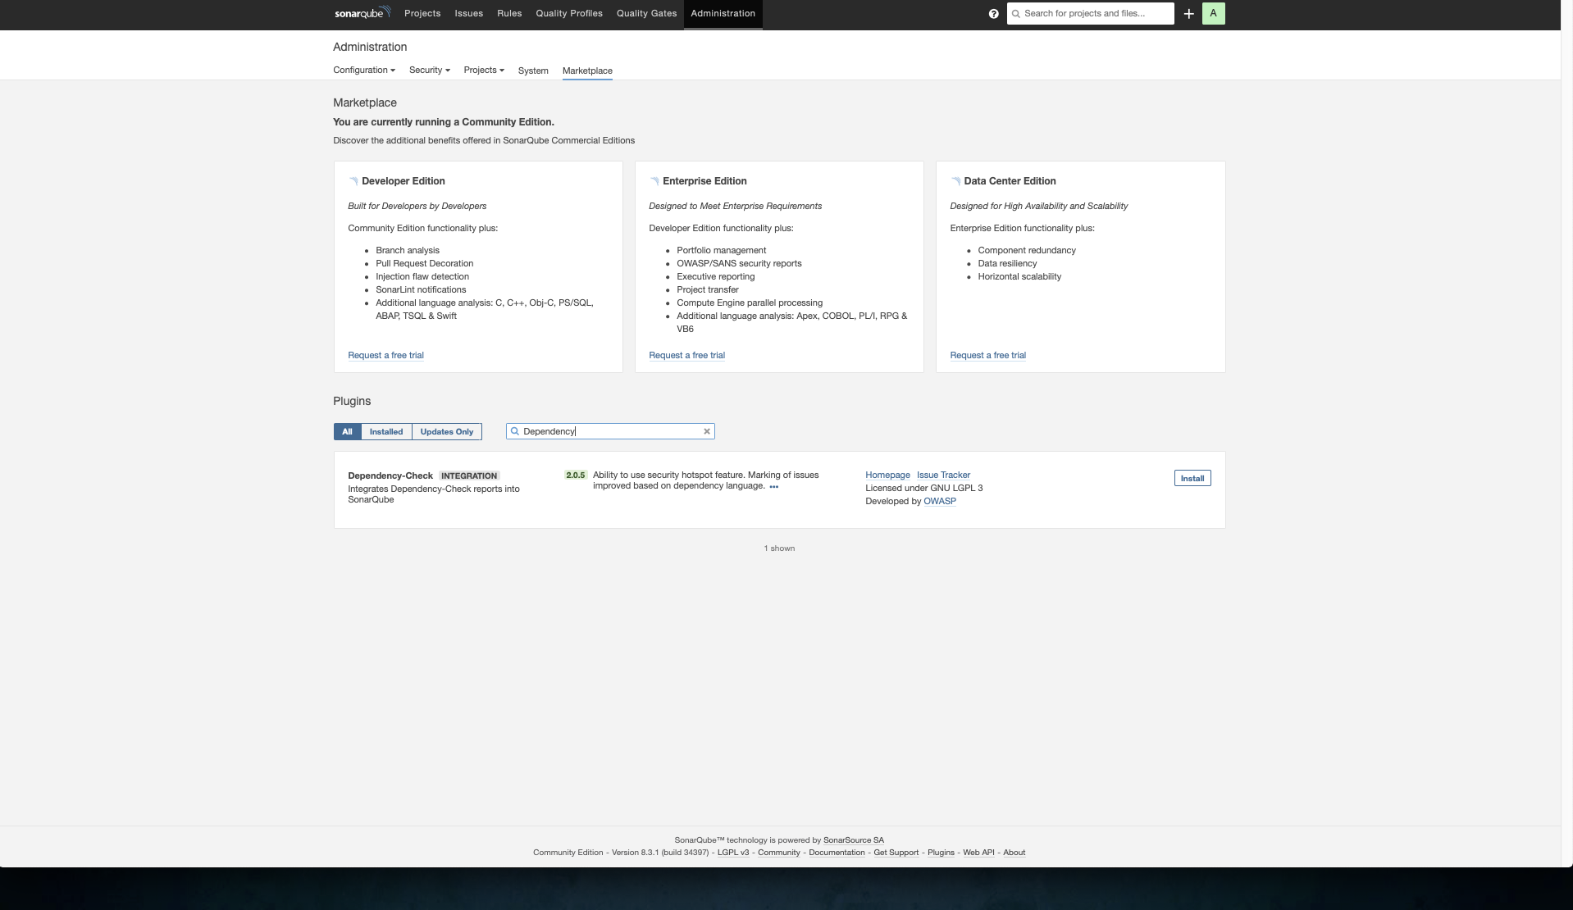
Task: Open the Web API footer link
Action: click(x=978, y=853)
